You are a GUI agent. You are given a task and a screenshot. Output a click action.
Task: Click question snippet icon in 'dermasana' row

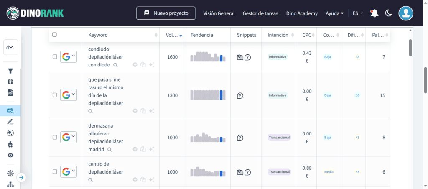(240, 138)
